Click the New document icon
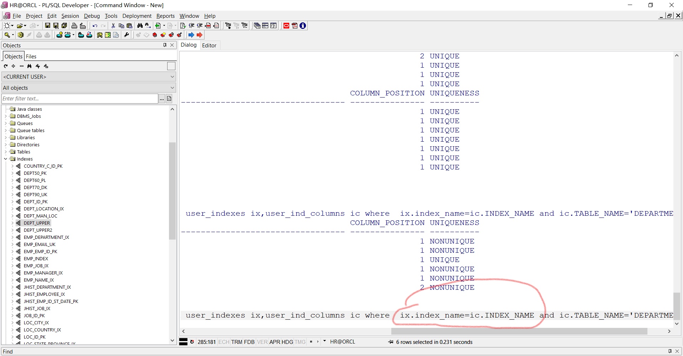The height and width of the screenshot is (356, 683). tap(7, 26)
